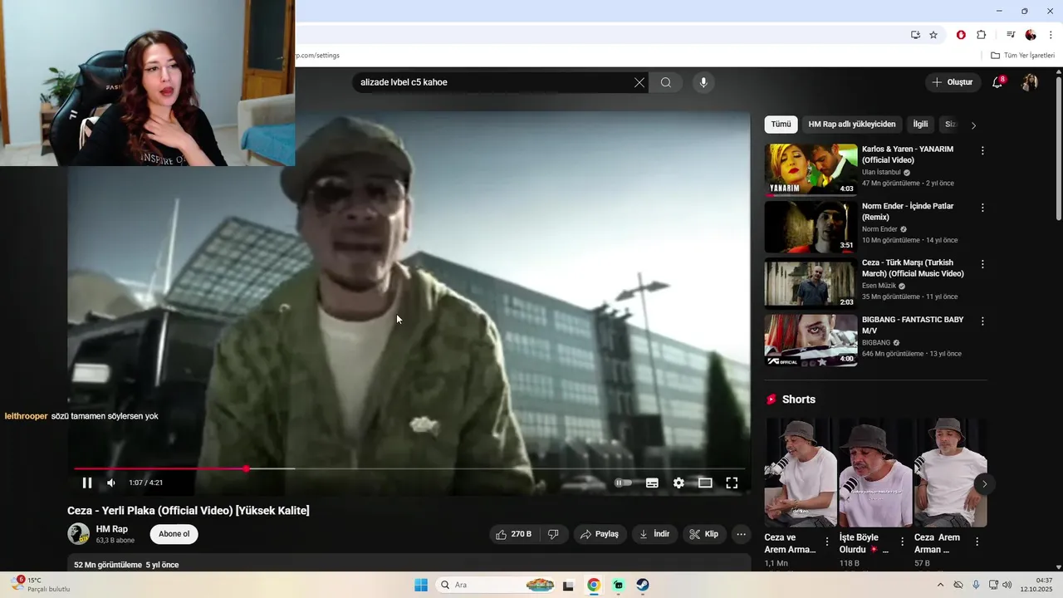Open options for the 'Ceza Arem Arman' short

click(x=977, y=542)
